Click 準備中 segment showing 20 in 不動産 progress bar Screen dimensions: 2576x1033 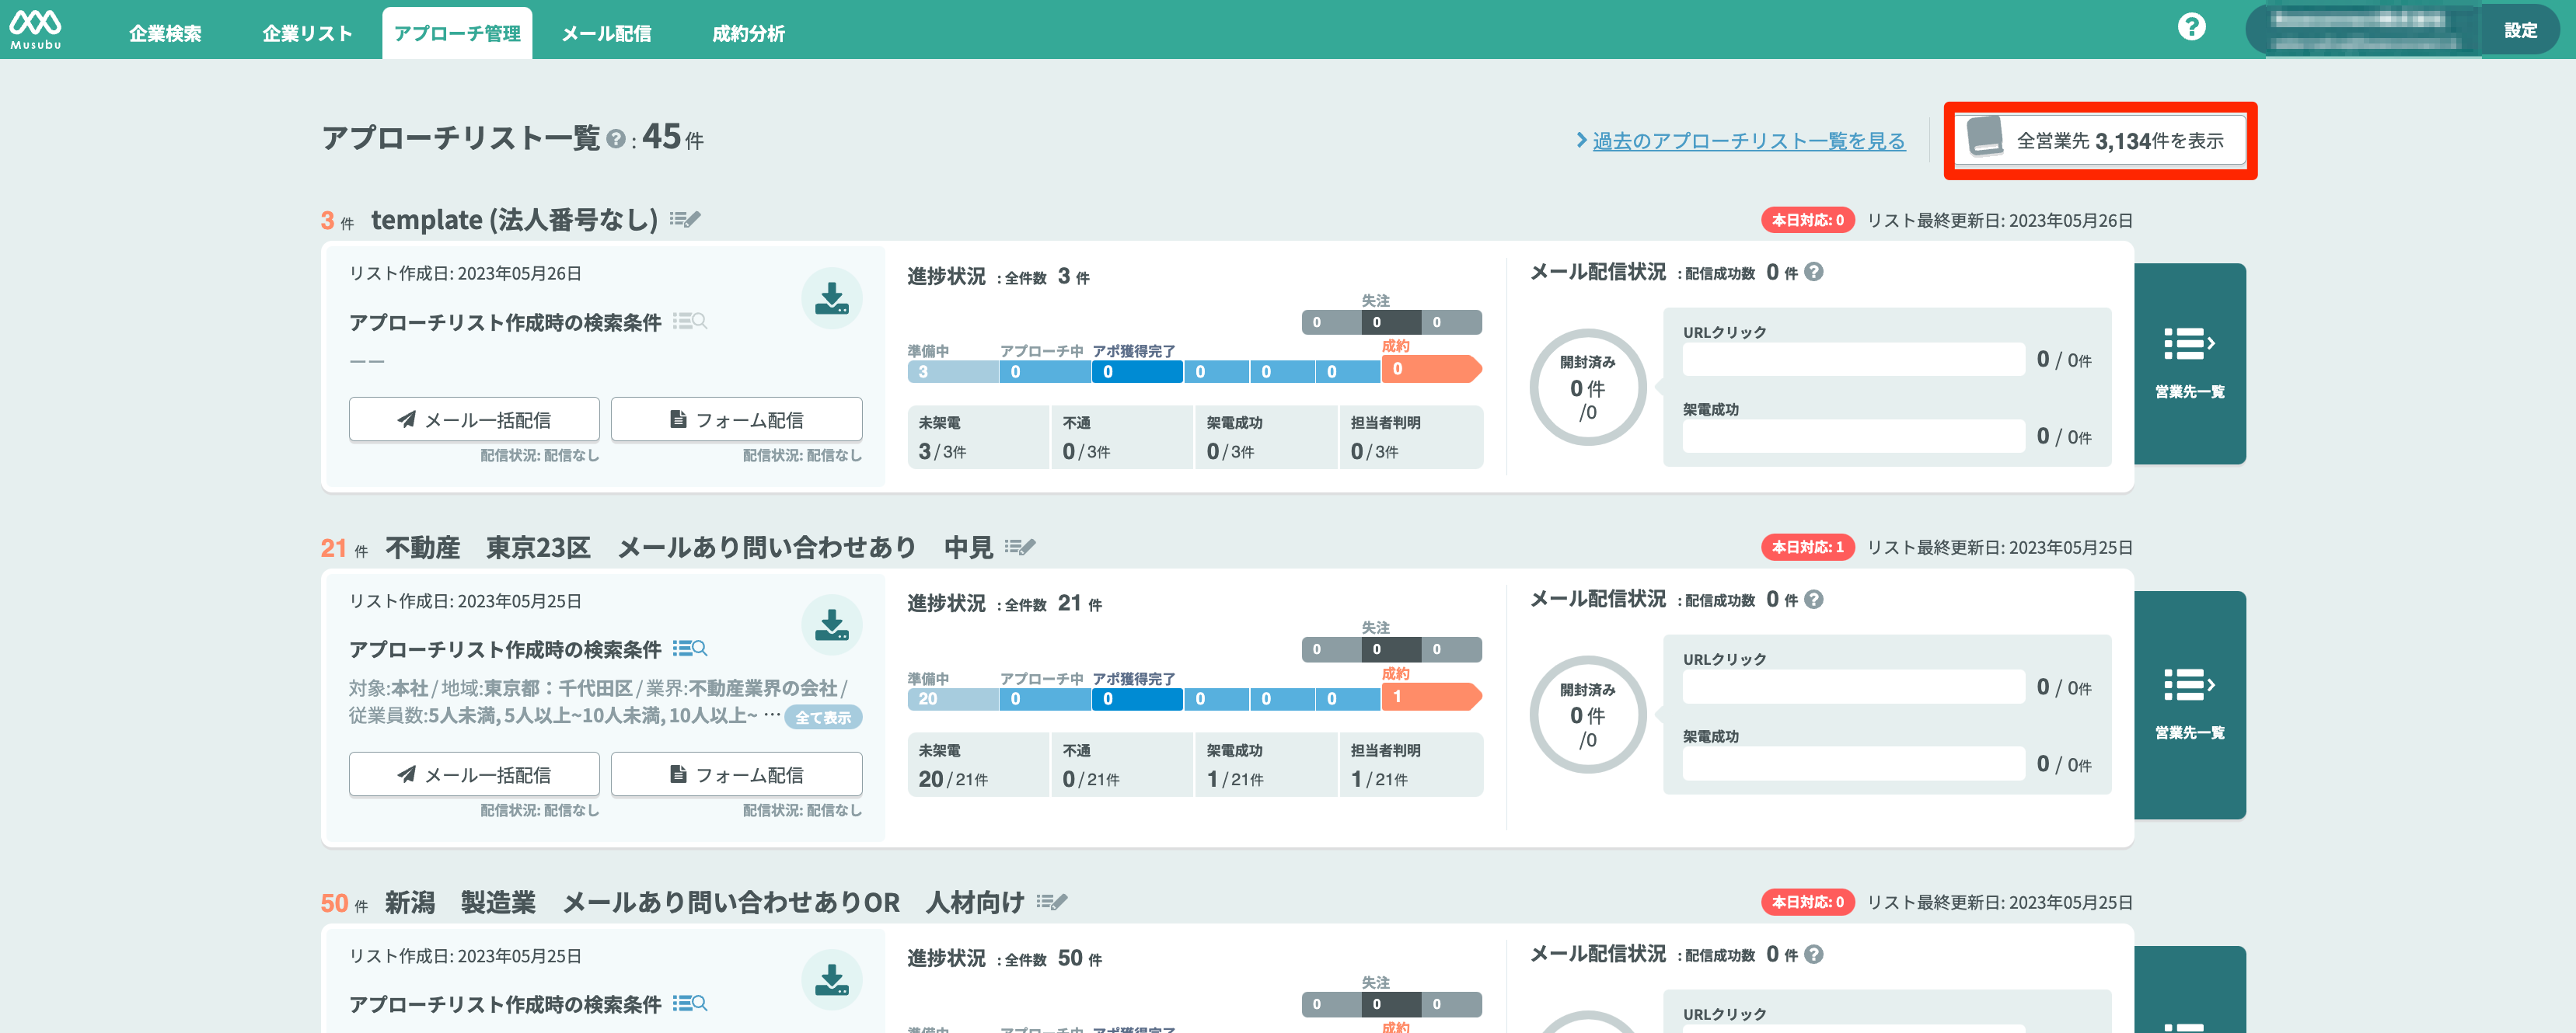click(953, 699)
